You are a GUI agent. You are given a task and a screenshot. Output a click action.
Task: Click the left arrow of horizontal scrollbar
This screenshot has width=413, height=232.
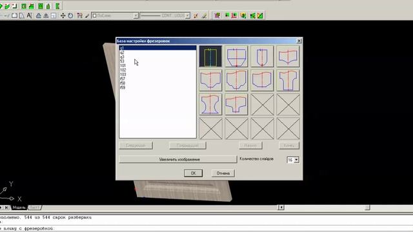281,208
